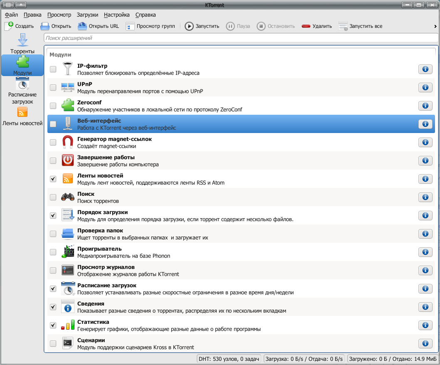Disable the Ленты новостей module checkbox

pos(53,179)
